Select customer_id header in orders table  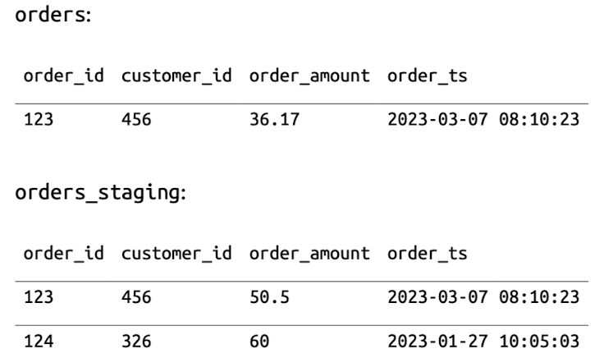click(174, 77)
